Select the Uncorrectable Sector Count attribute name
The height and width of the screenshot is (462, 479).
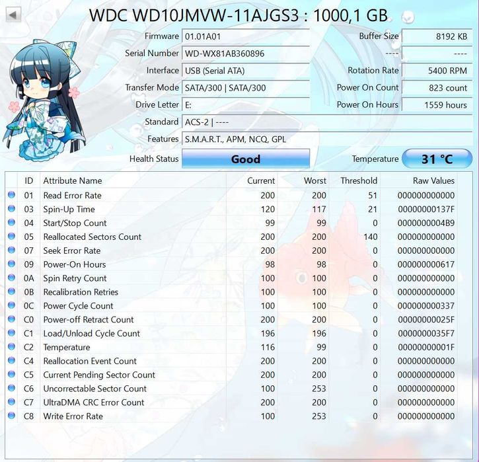pos(95,389)
